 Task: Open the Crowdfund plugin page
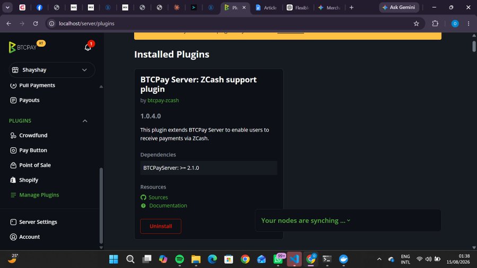(x=33, y=135)
